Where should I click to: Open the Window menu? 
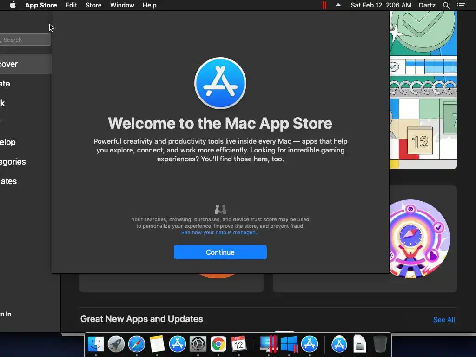coord(122,5)
